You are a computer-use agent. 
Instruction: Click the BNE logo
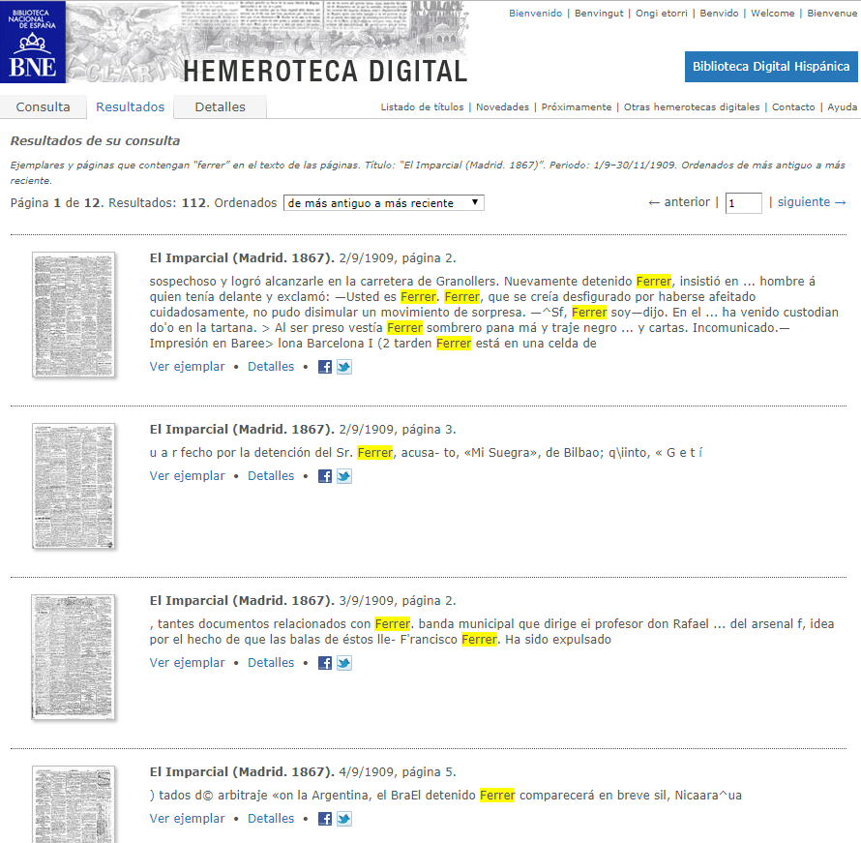point(33,42)
